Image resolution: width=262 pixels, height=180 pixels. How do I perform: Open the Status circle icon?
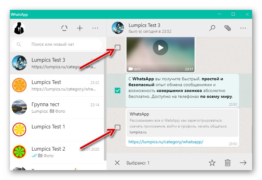click(64, 28)
